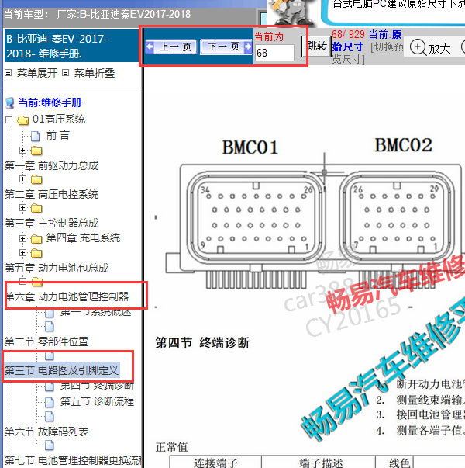
Task: Click document icon for 第四节 终端诊断
Action: coord(49,387)
